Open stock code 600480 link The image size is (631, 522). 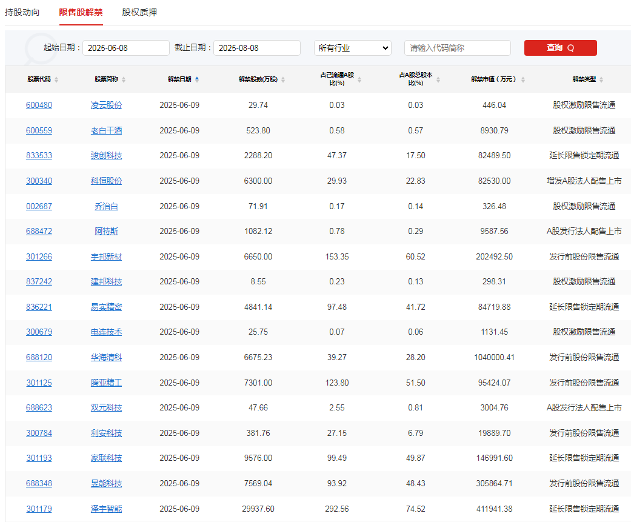click(39, 105)
